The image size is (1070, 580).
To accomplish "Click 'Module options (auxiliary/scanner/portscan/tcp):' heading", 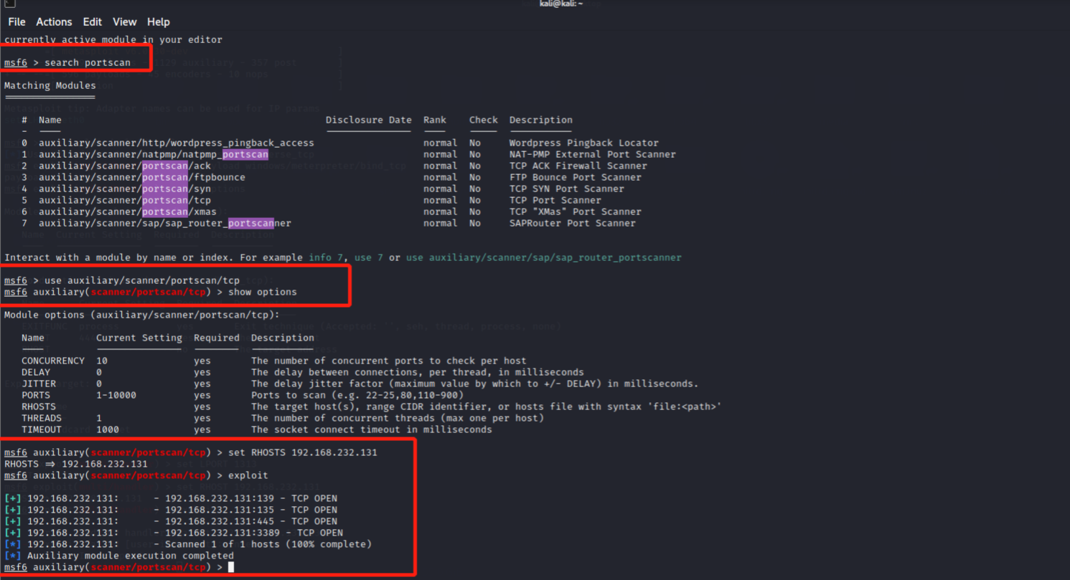I will (x=142, y=315).
